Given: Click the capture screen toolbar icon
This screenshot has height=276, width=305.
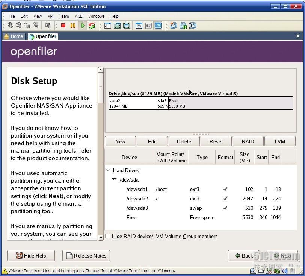Looking at the screenshot, I should 48,25.
